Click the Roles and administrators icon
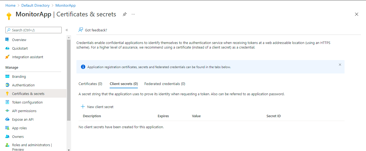This screenshot has width=366, height=151. (7, 145)
